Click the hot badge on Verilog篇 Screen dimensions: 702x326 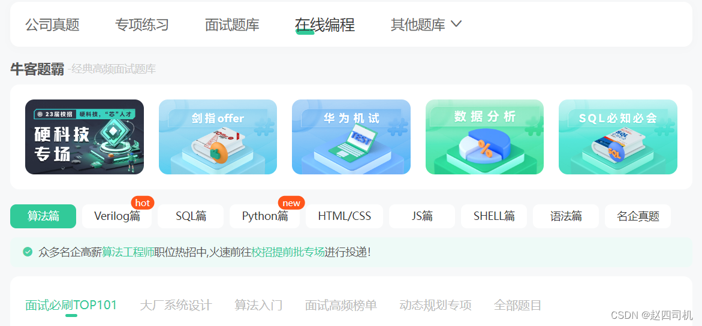[x=142, y=203]
